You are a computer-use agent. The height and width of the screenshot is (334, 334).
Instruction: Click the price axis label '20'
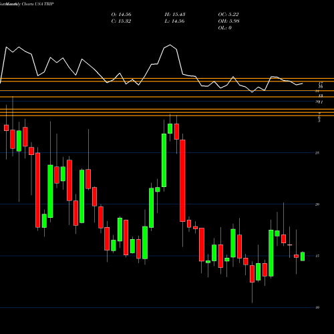(317, 204)
